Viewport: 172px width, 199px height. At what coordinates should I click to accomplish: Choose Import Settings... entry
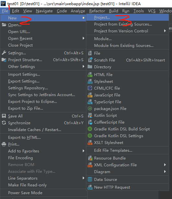coord(43,74)
